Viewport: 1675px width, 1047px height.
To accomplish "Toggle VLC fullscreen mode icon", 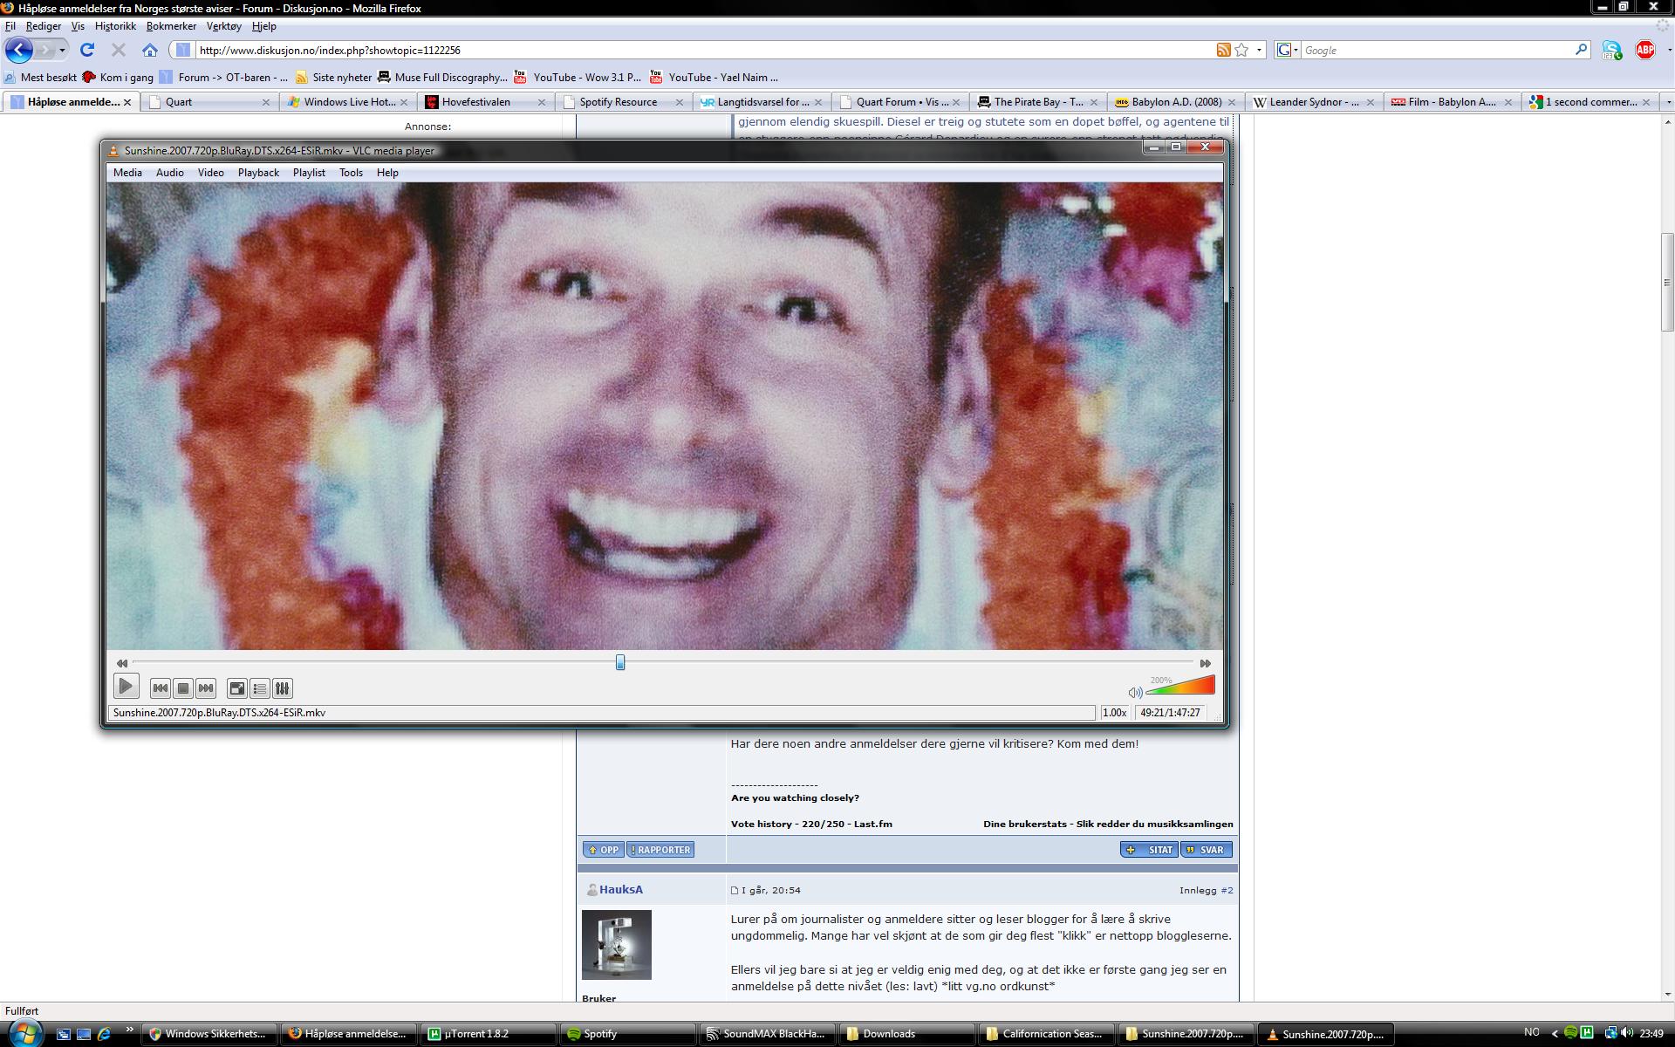I will [236, 688].
